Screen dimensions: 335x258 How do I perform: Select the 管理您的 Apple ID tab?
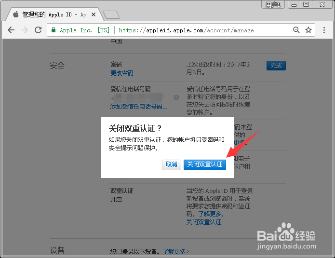(54, 14)
